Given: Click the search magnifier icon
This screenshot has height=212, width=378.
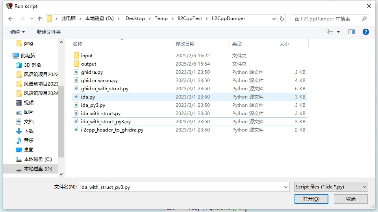Looking at the screenshot, I should pyautogui.click(x=364, y=18).
